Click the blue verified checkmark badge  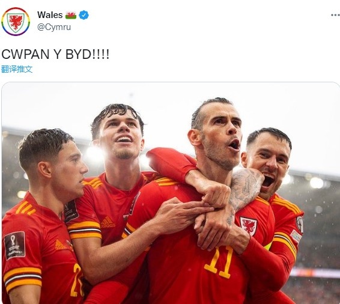point(83,15)
